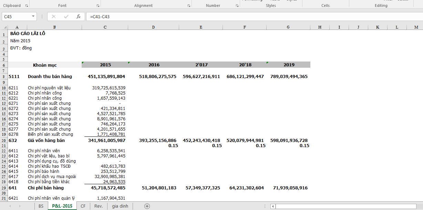Go to the next sheet using the tab arrow
The width and height of the screenshot is (423, 210).
coord(20,206)
